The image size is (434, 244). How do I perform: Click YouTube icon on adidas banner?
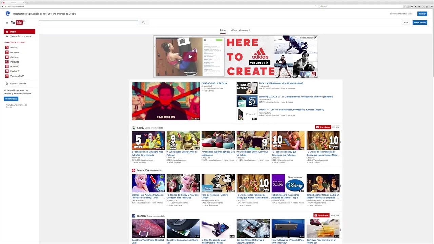coord(314,74)
